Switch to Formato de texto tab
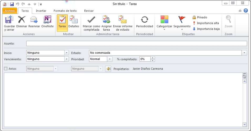 click(65, 11)
